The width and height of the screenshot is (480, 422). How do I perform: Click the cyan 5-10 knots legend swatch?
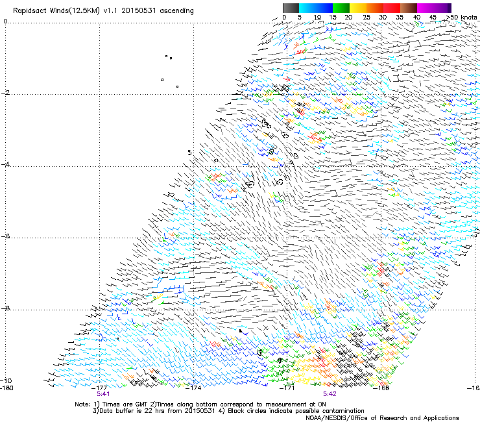coord(307,8)
